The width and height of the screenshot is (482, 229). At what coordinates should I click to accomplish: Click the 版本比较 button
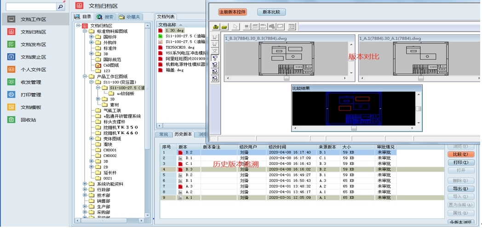click(x=271, y=12)
